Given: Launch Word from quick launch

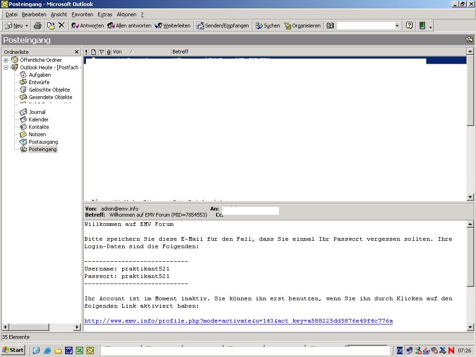Looking at the screenshot, I should pos(69,350).
